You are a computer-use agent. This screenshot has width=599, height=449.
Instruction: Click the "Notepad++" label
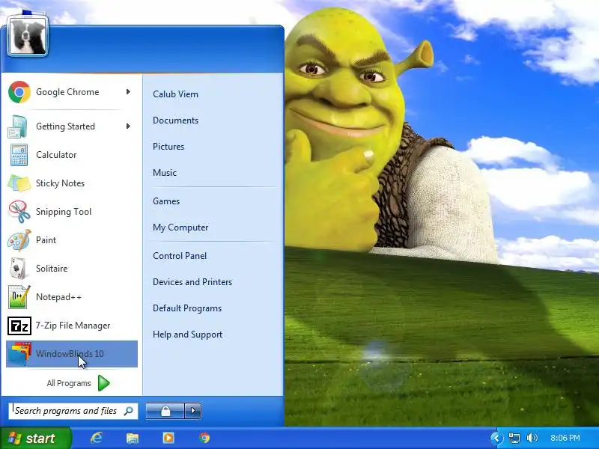tap(58, 297)
